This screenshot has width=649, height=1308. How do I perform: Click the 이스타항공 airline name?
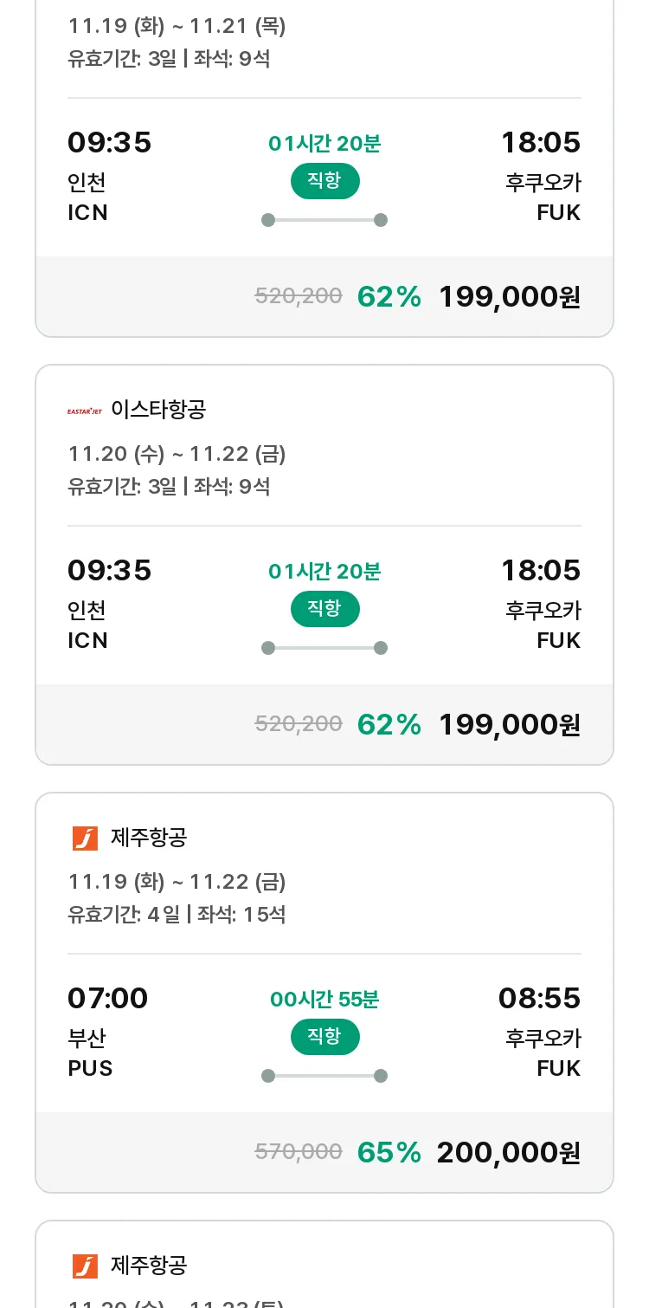158,409
